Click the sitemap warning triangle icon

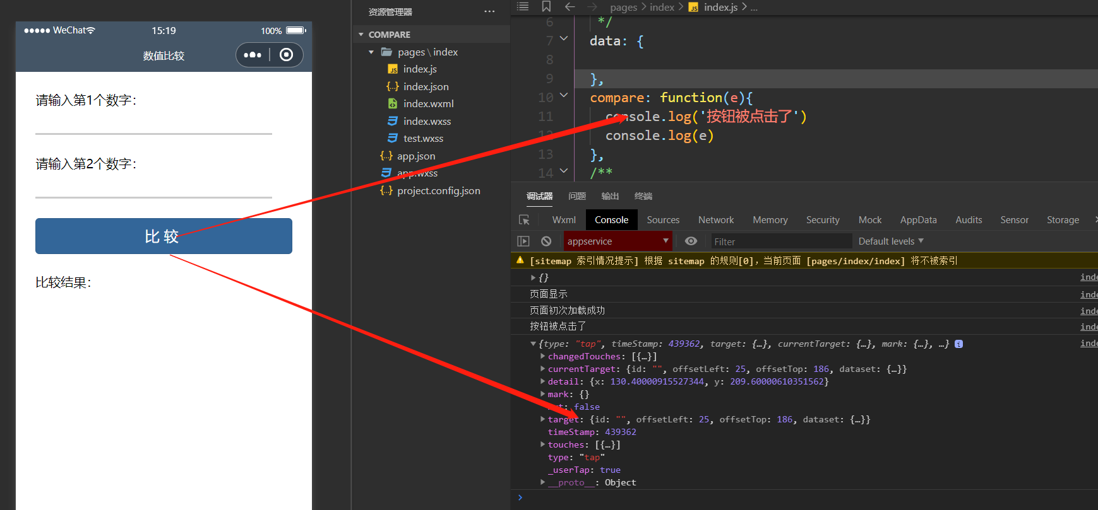[520, 260]
